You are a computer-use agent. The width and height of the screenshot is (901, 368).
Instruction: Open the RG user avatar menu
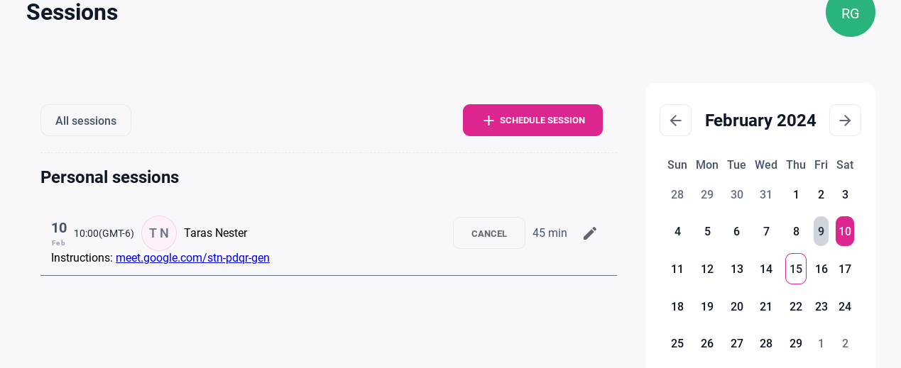point(850,13)
